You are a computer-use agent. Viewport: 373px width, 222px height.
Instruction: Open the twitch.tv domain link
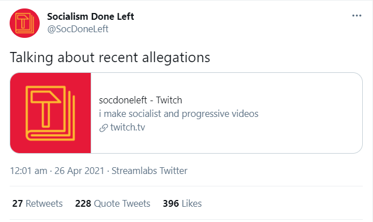coord(128,128)
